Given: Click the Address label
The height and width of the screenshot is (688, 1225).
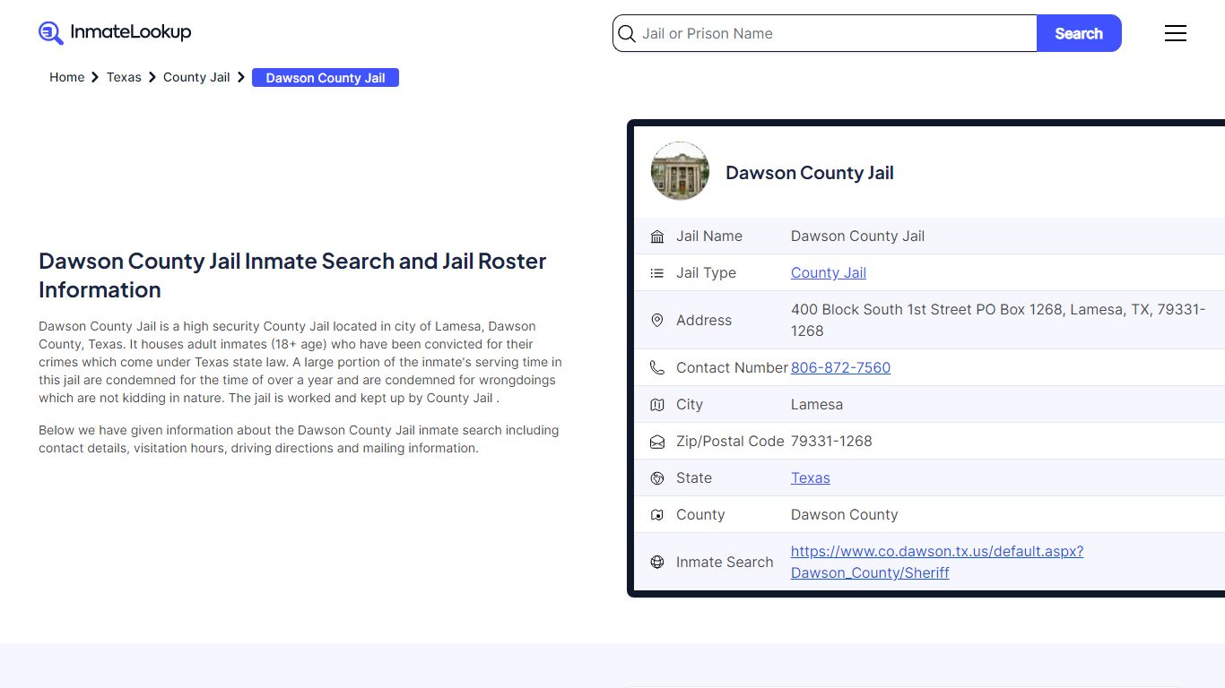Looking at the screenshot, I should (704, 320).
